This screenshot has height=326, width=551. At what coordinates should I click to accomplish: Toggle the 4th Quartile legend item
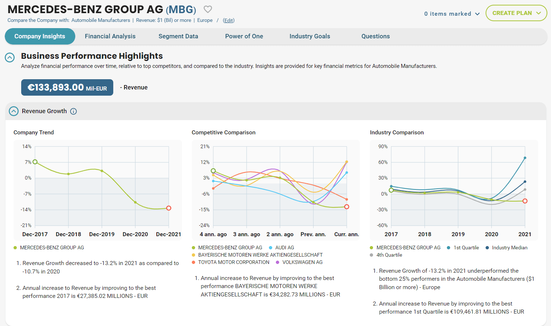[389, 255]
